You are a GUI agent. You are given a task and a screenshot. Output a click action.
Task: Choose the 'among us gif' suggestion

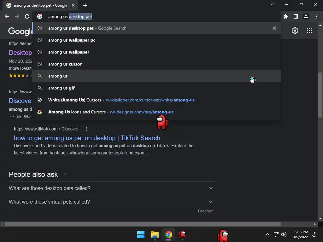pos(156,88)
